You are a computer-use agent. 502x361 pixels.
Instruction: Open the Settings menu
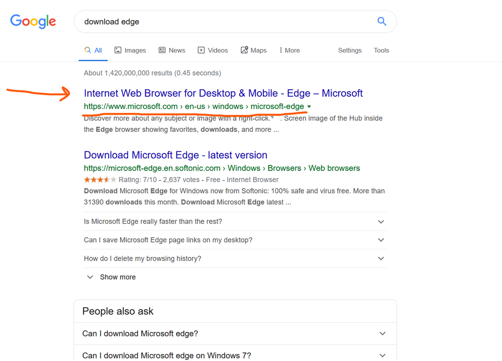(x=350, y=50)
